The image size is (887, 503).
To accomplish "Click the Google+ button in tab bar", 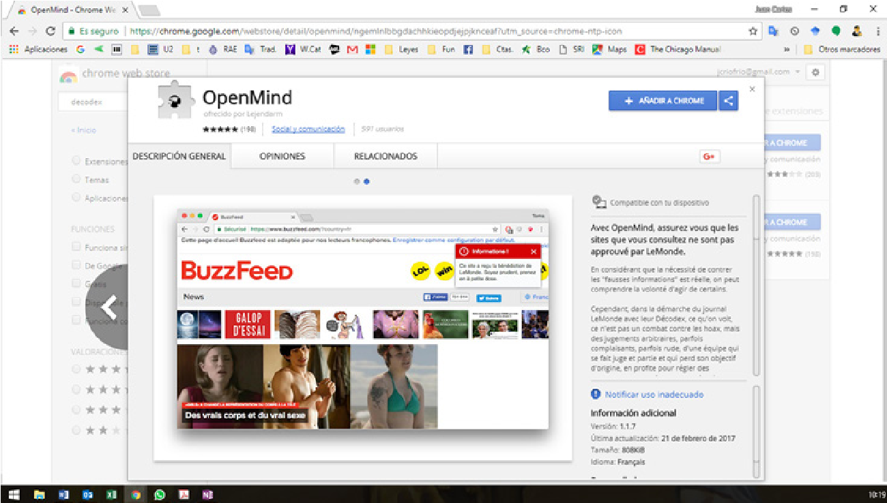I will pyautogui.click(x=709, y=157).
